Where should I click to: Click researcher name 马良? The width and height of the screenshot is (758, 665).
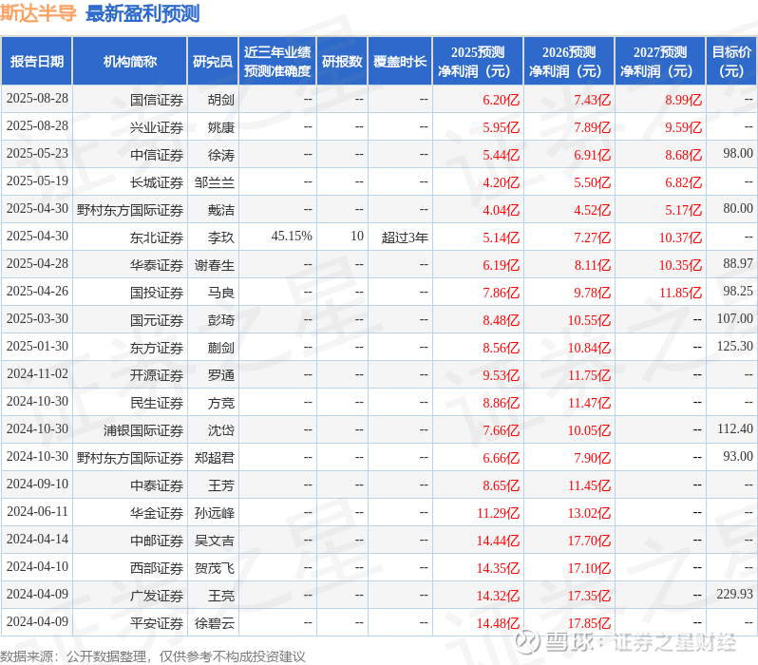(221, 294)
